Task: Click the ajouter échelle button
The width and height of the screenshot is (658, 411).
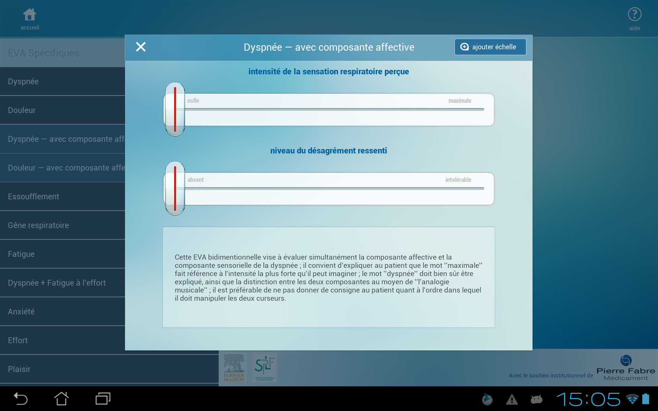Action: pos(490,47)
